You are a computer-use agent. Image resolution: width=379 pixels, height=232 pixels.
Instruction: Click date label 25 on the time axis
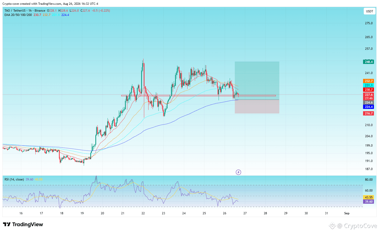pos(204,213)
